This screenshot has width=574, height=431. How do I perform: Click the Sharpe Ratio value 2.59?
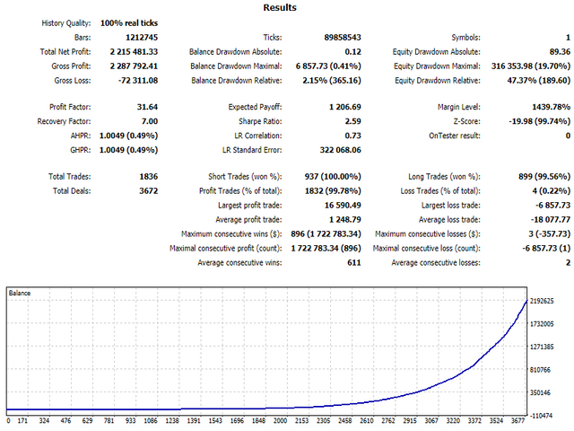tap(351, 120)
